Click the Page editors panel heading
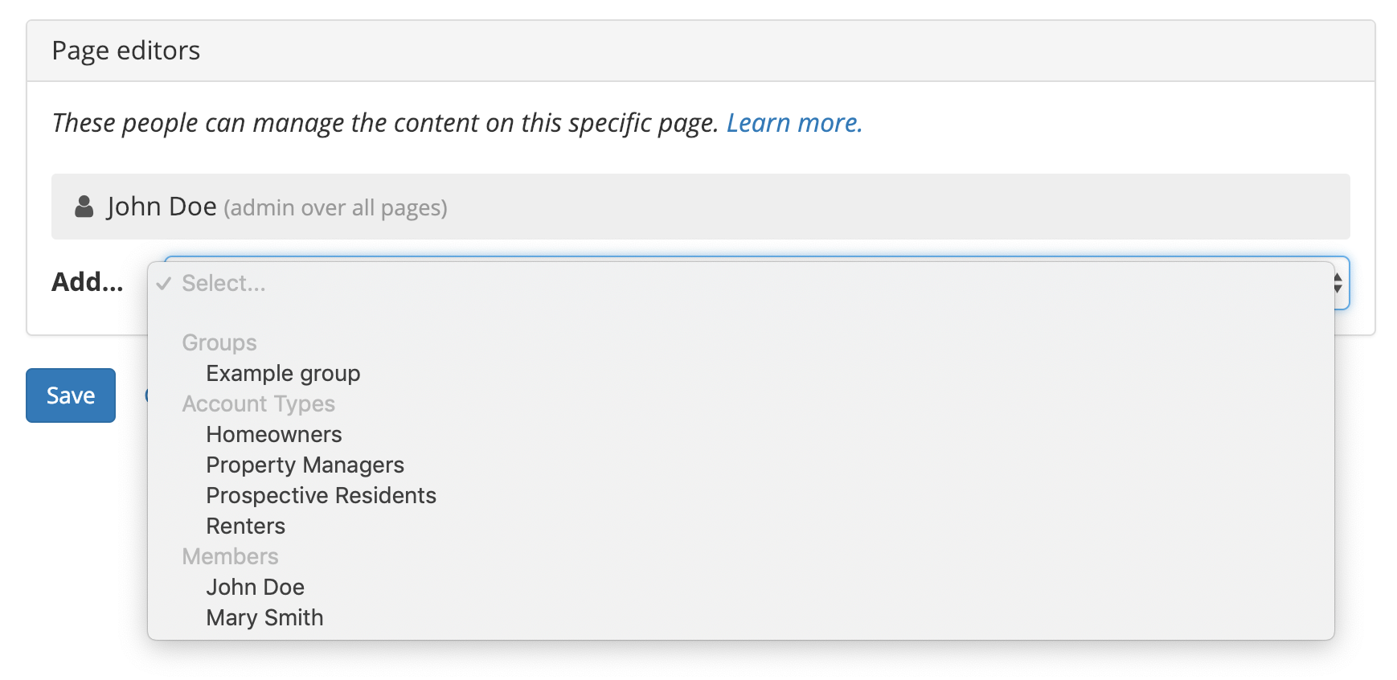The height and width of the screenshot is (680, 1397). [126, 51]
